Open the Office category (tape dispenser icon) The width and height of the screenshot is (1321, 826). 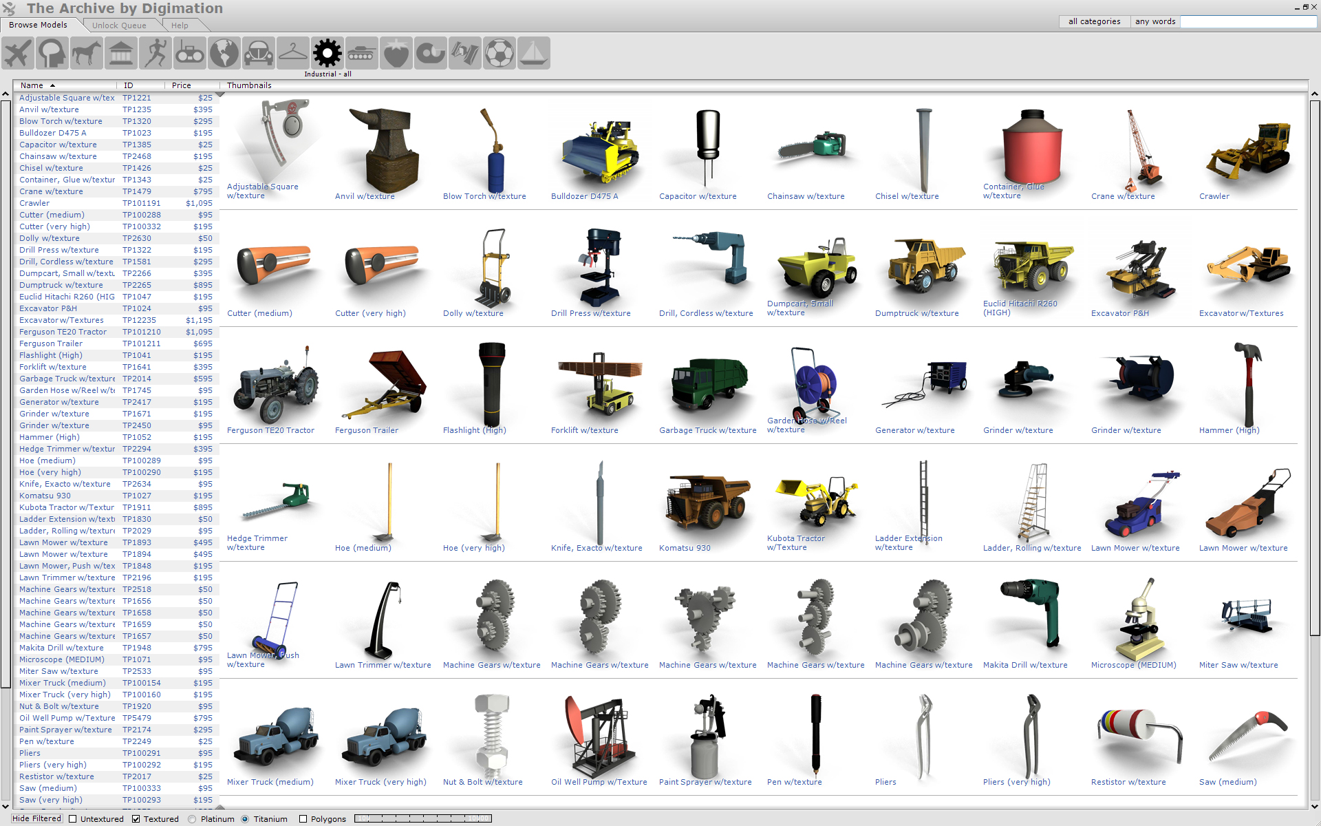tap(431, 53)
